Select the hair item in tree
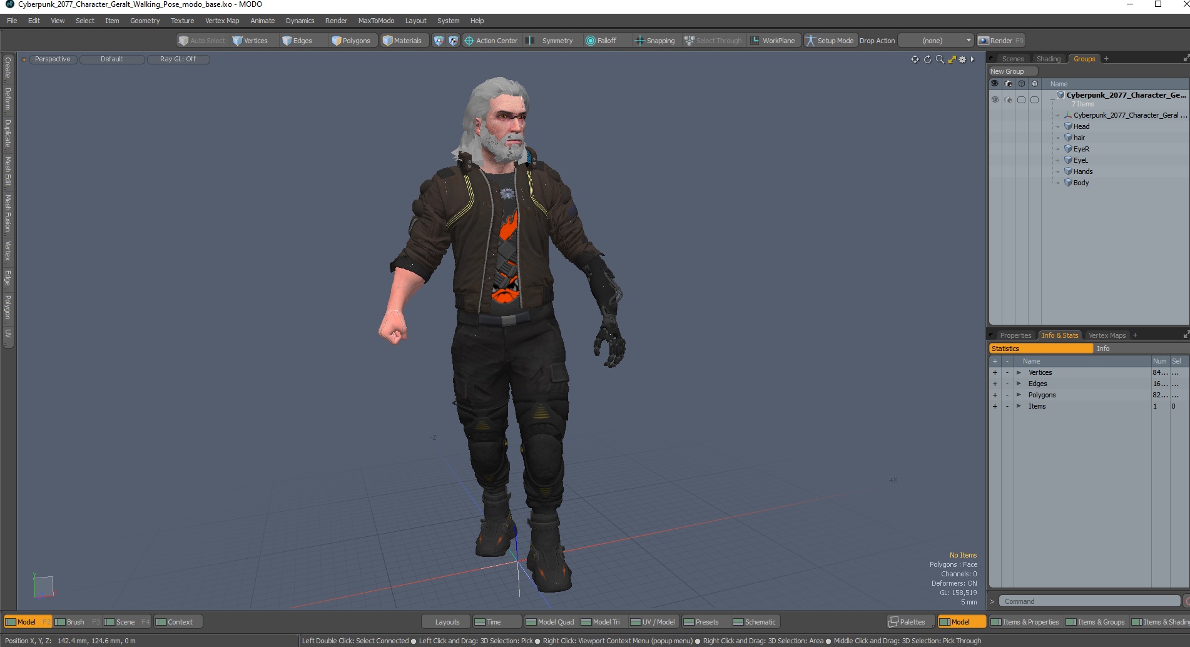 coord(1079,138)
